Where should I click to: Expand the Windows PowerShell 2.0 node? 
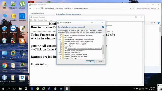59,52
